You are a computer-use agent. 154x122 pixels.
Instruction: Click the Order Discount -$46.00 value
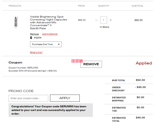click(x=140, y=87)
